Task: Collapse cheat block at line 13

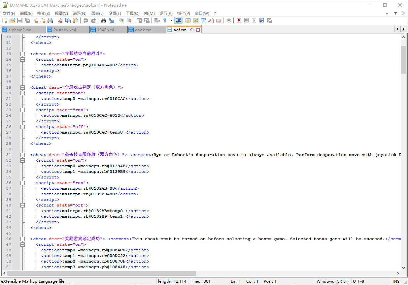Action: point(22,54)
